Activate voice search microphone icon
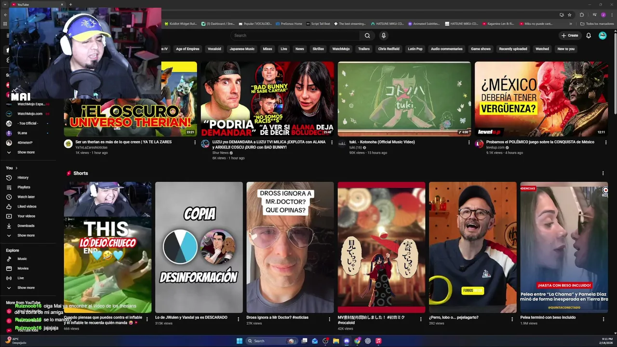 [x=384, y=35]
